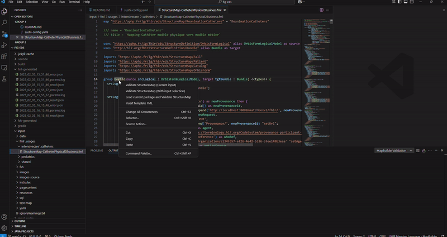This screenshot has height=237, width=447.
Task: Switch to the sushi-config.yaml tab
Action: point(135,10)
